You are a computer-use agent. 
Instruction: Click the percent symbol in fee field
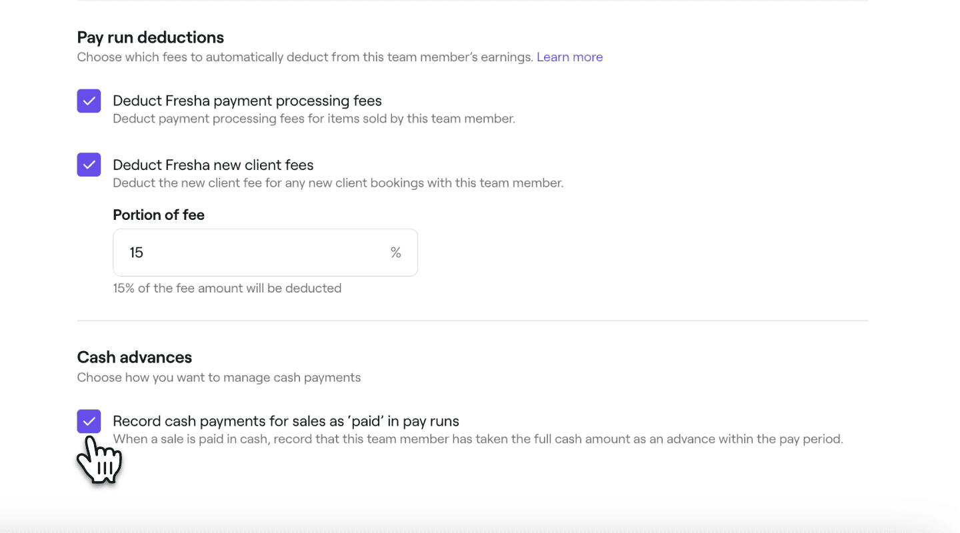point(396,253)
